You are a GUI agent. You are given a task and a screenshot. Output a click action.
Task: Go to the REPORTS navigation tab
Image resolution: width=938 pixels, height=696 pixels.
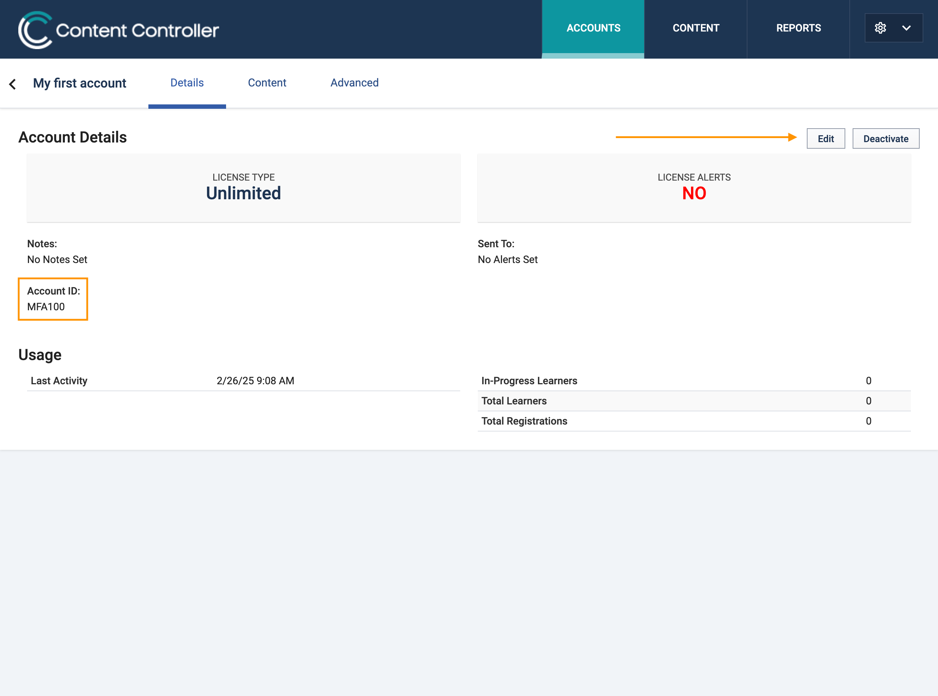tap(798, 28)
